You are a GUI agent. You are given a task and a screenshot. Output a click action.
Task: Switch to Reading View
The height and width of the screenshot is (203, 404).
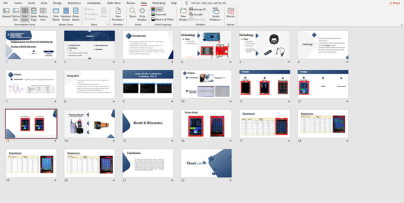[x=43, y=14]
